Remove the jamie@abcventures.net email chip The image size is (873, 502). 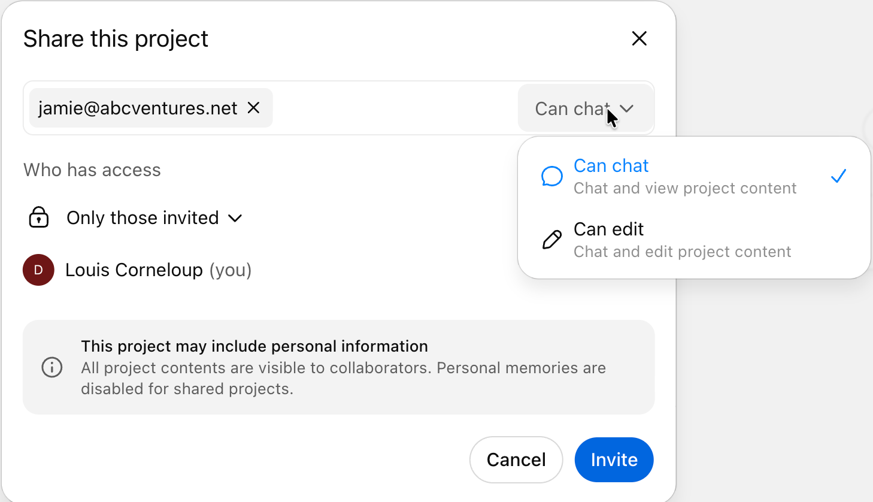click(x=254, y=108)
